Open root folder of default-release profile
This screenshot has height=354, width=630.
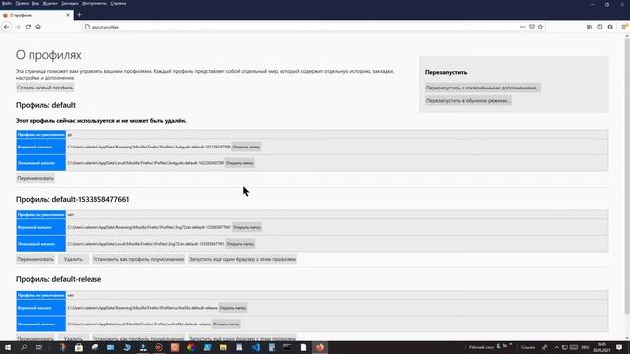232,308
